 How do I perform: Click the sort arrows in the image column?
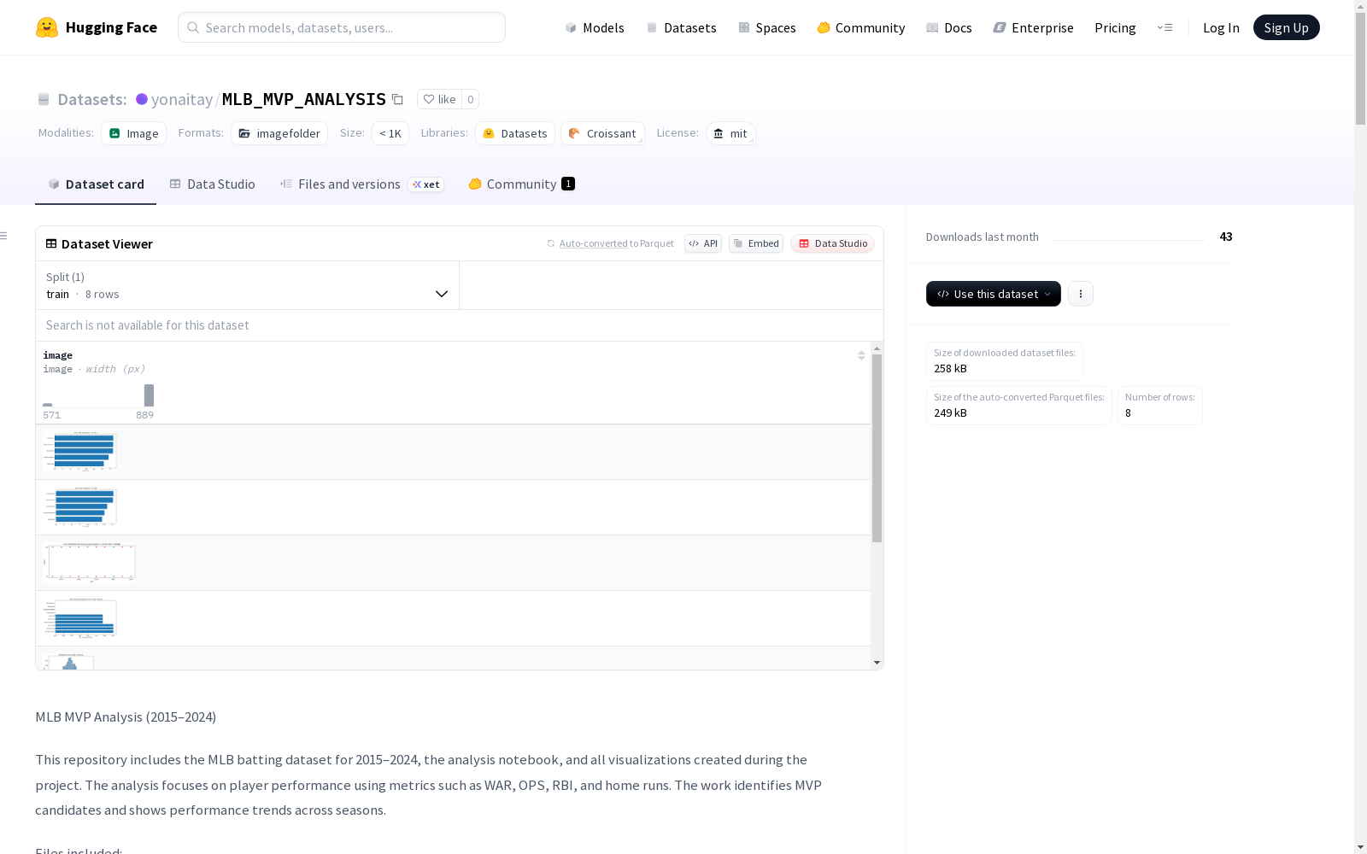pos(861,355)
